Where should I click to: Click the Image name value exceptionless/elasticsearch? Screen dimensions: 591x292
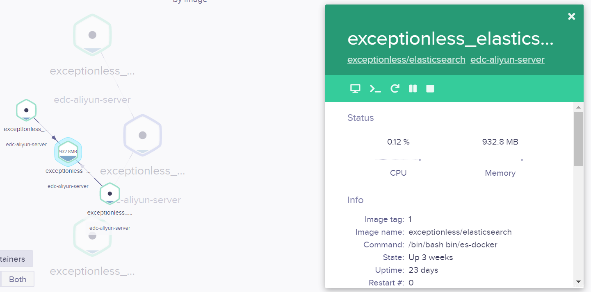460,232
